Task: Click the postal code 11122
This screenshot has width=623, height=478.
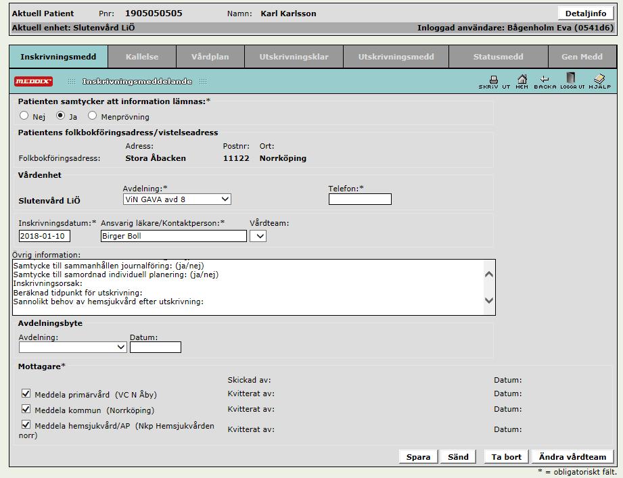Action: (x=236, y=158)
